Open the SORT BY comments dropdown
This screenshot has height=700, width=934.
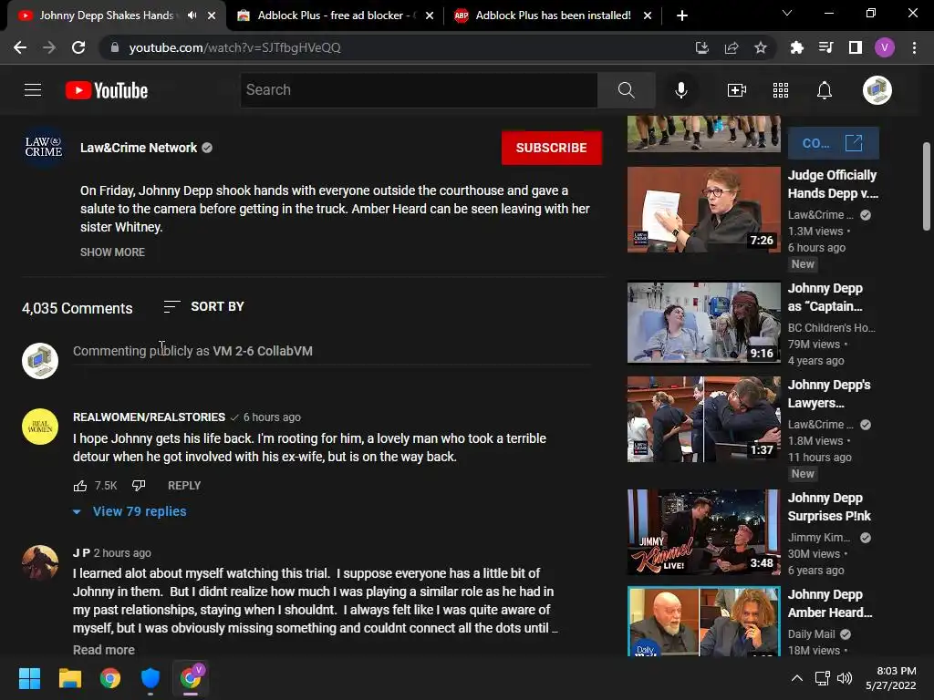pyautogui.click(x=203, y=306)
